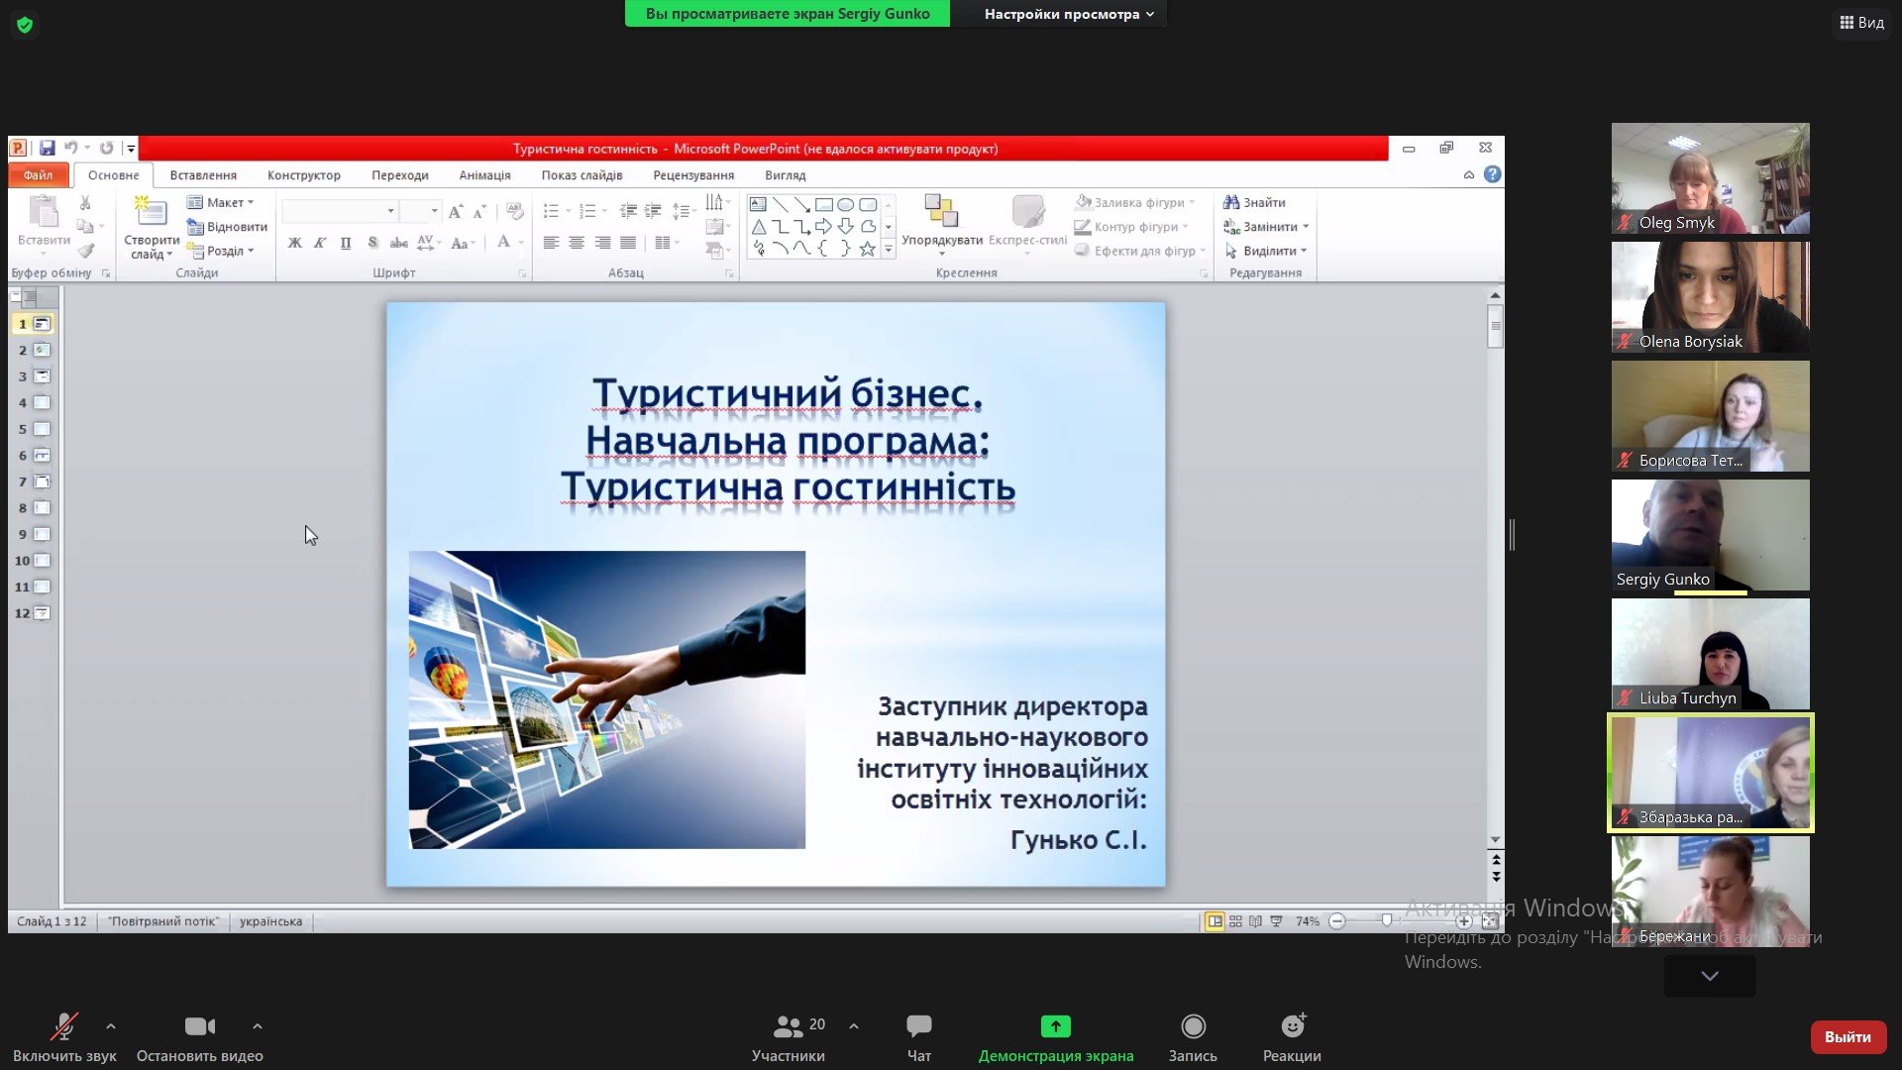Align text left in the Абзац group
The height and width of the screenshot is (1070, 1902).
click(551, 243)
